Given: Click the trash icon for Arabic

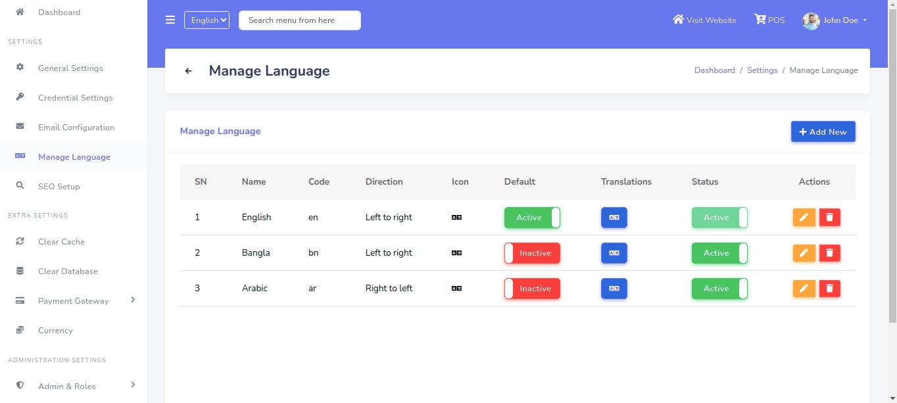Looking at the screenshot, I should [x=829, y=289].
